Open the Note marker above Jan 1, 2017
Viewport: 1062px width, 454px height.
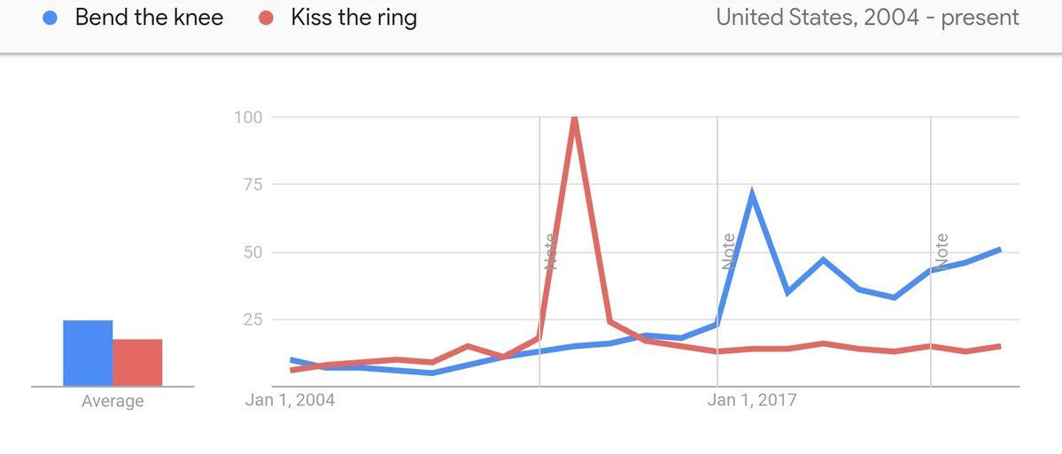(x=728, y=250)
